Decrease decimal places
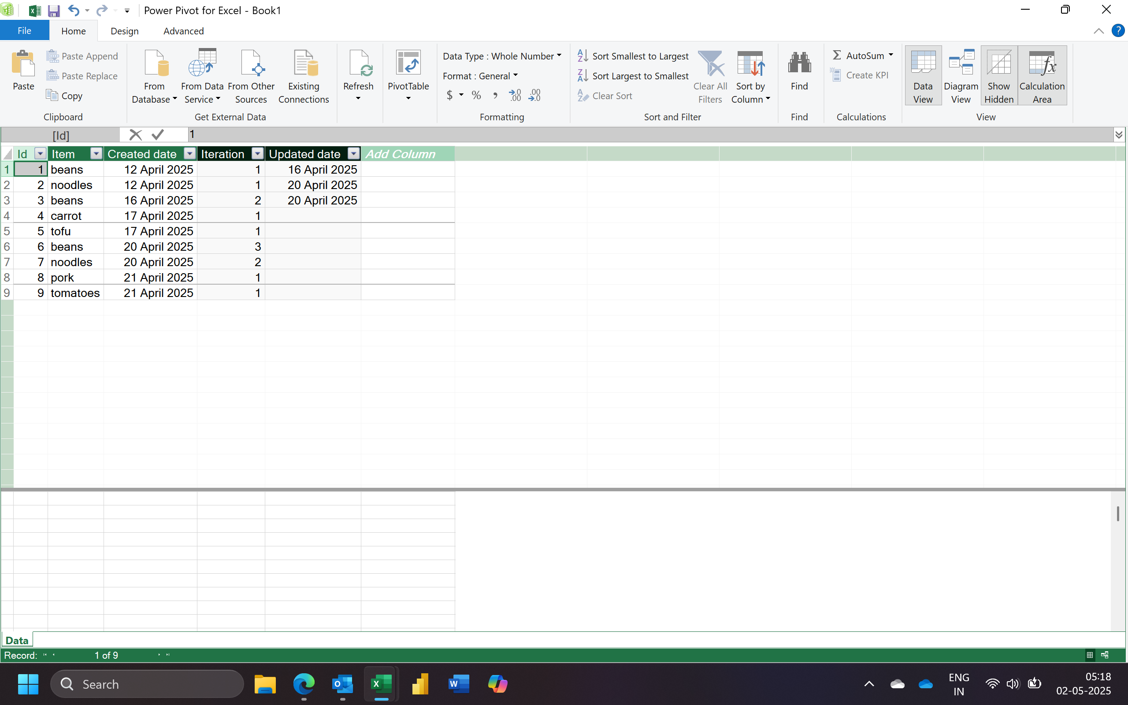This screenshot has height=705, width=1128. click(x=534, y=96)
